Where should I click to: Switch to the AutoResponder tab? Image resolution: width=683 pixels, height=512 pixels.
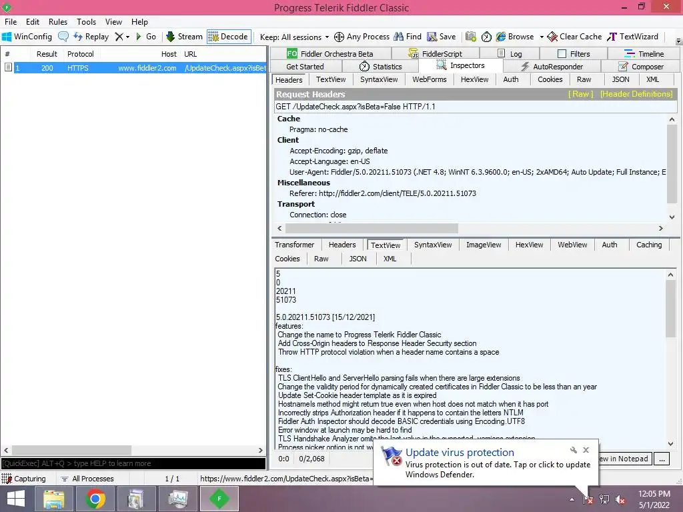point(552,66)
